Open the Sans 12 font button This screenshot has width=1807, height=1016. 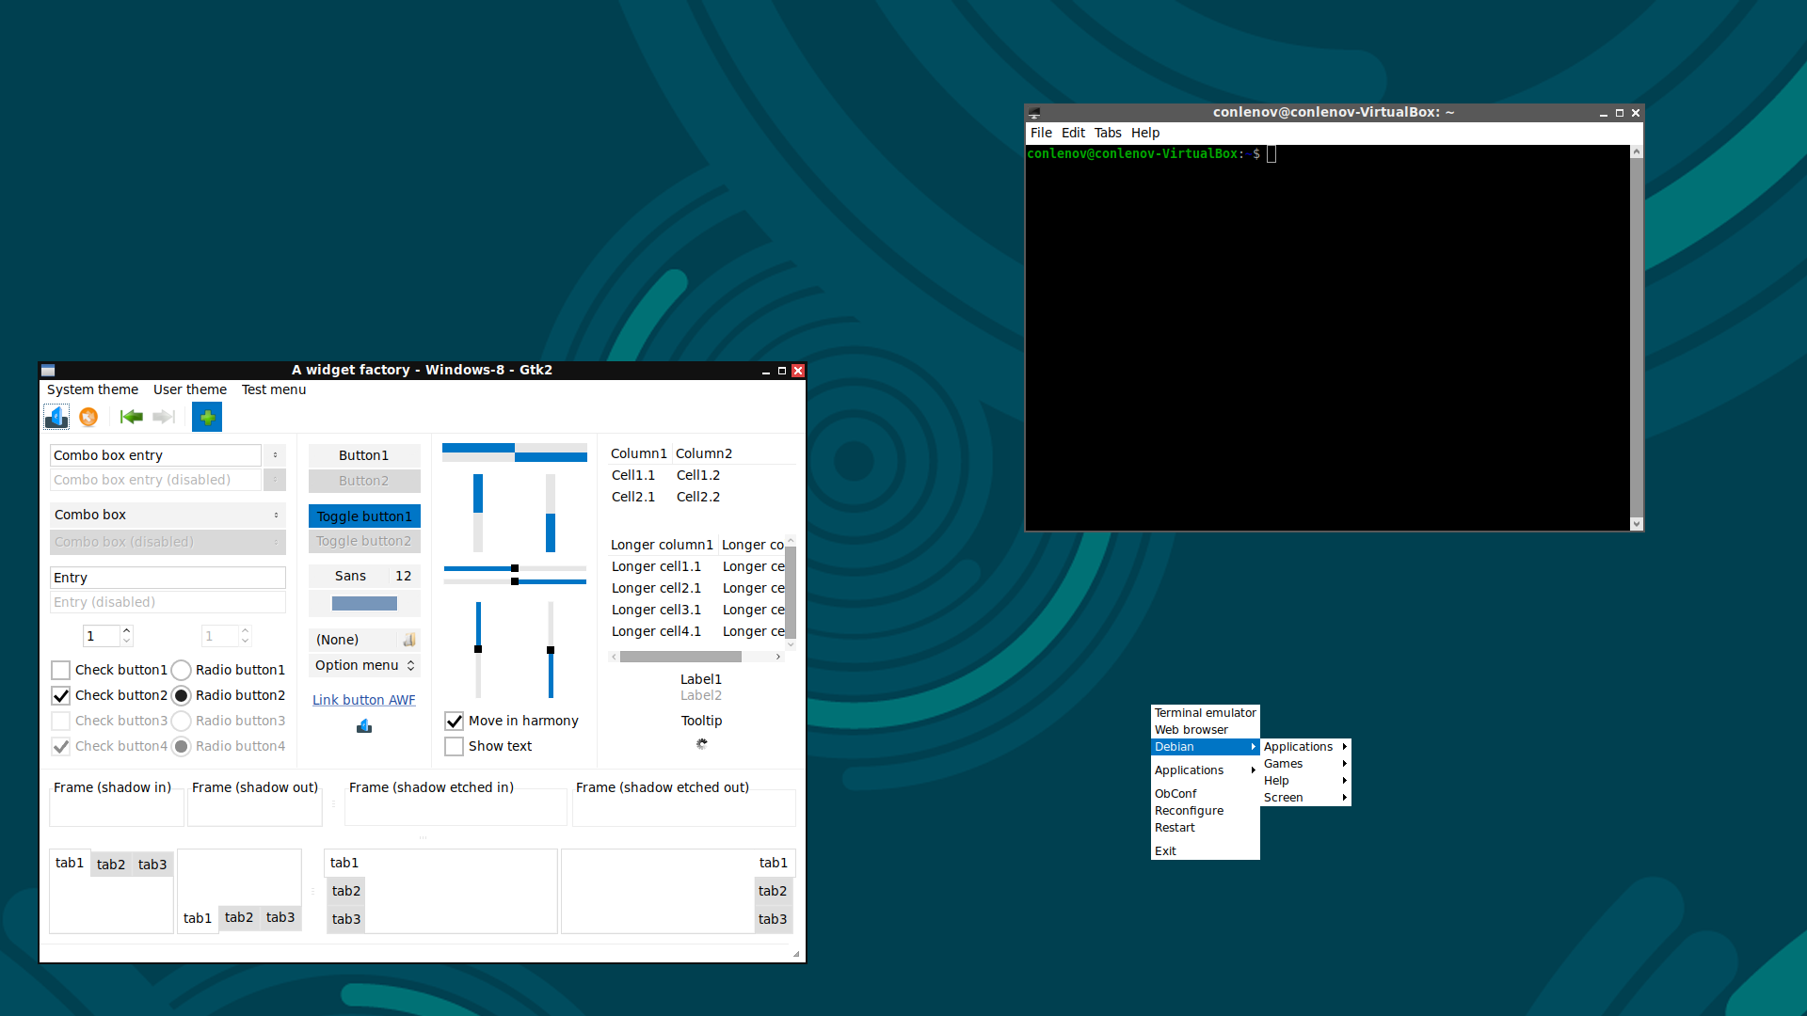tap(364, 576)
